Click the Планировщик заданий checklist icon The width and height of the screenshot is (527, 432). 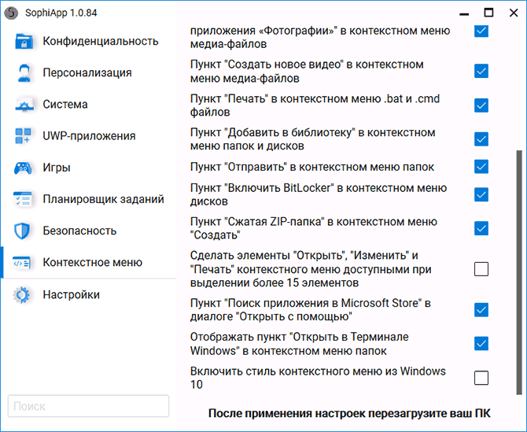pos(22,199)
